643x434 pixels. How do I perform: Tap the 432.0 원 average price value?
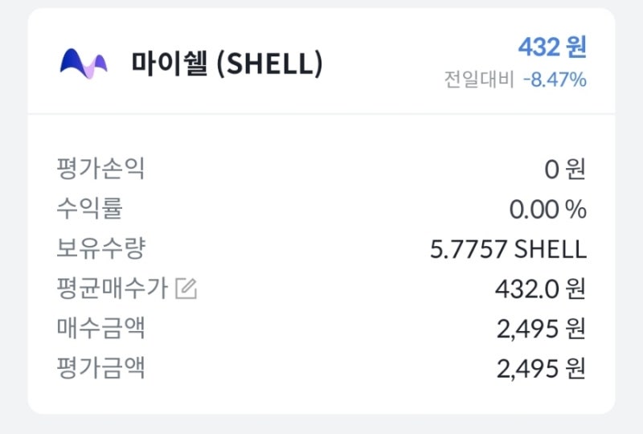(540, 289)
